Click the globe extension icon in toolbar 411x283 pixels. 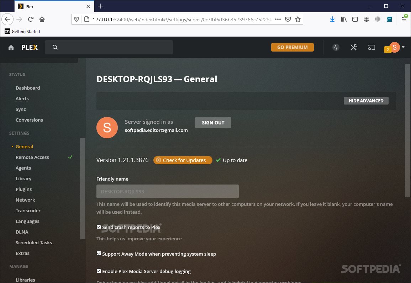click(378, 19)
